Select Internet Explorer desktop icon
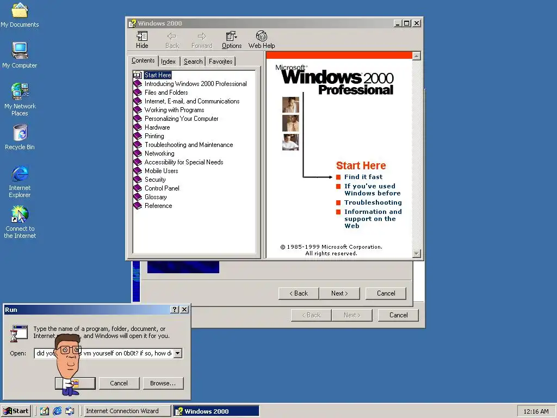The image size is (557, 418). (20, 182)
